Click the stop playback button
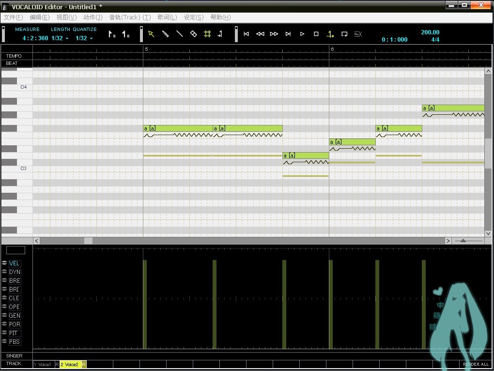 pos(316,34)
